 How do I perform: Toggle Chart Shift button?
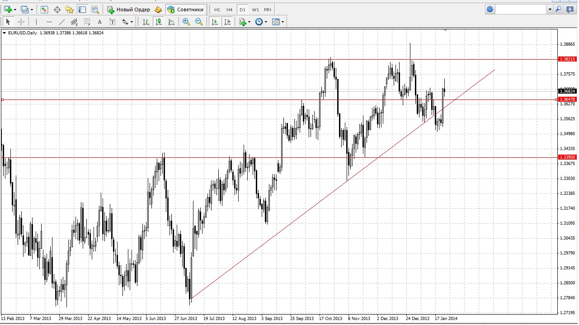(x=227, y=22)
